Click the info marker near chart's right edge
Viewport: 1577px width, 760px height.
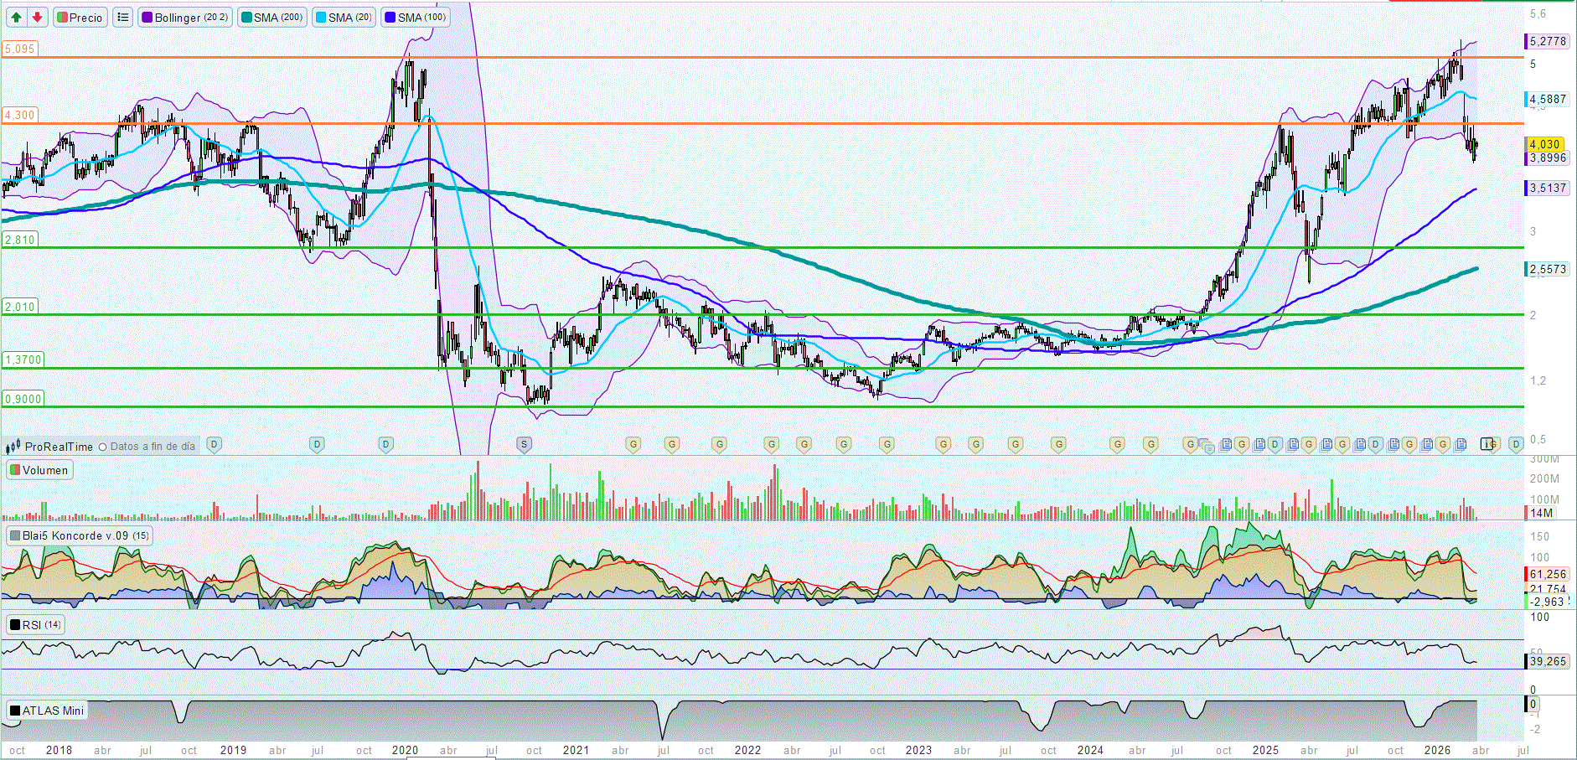click(x=1487, y=444)
